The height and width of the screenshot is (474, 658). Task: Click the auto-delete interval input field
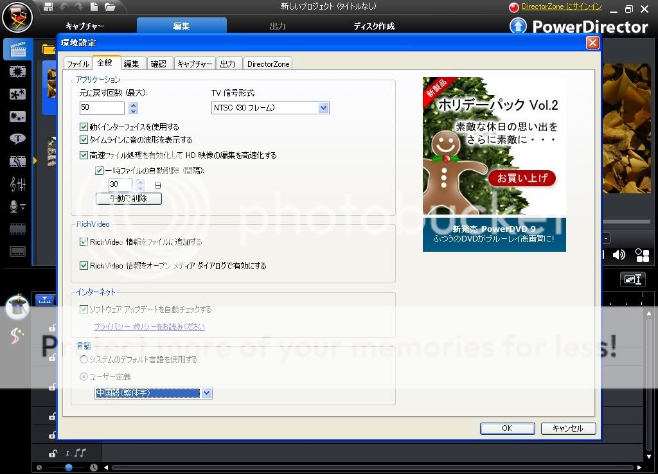[x=120, y=185]
